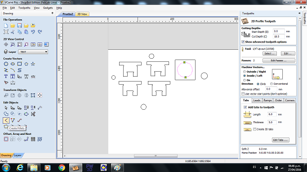Select the Draw Arc tool

[x=13, y=70]
